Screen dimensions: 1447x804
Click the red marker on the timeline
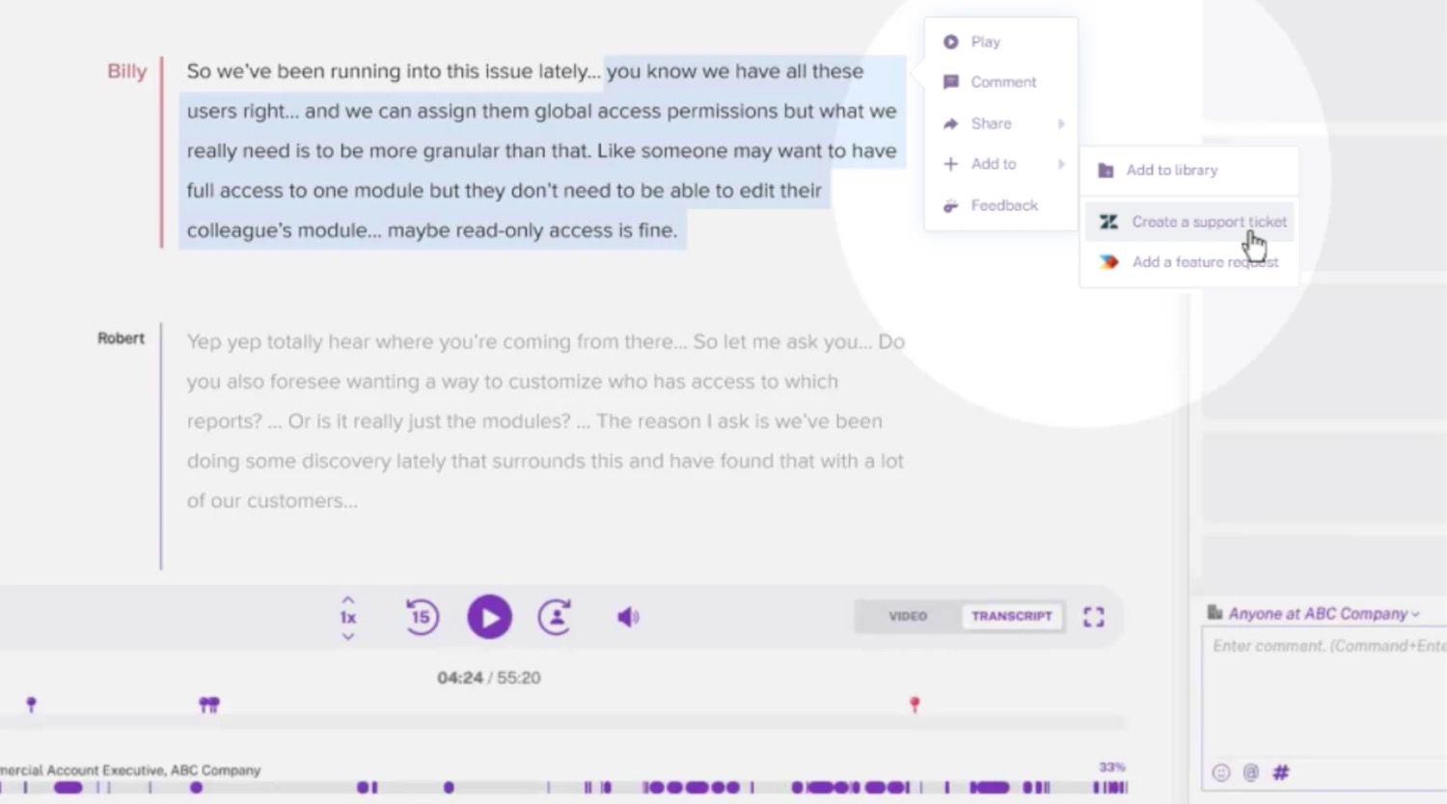click(915, 705)
